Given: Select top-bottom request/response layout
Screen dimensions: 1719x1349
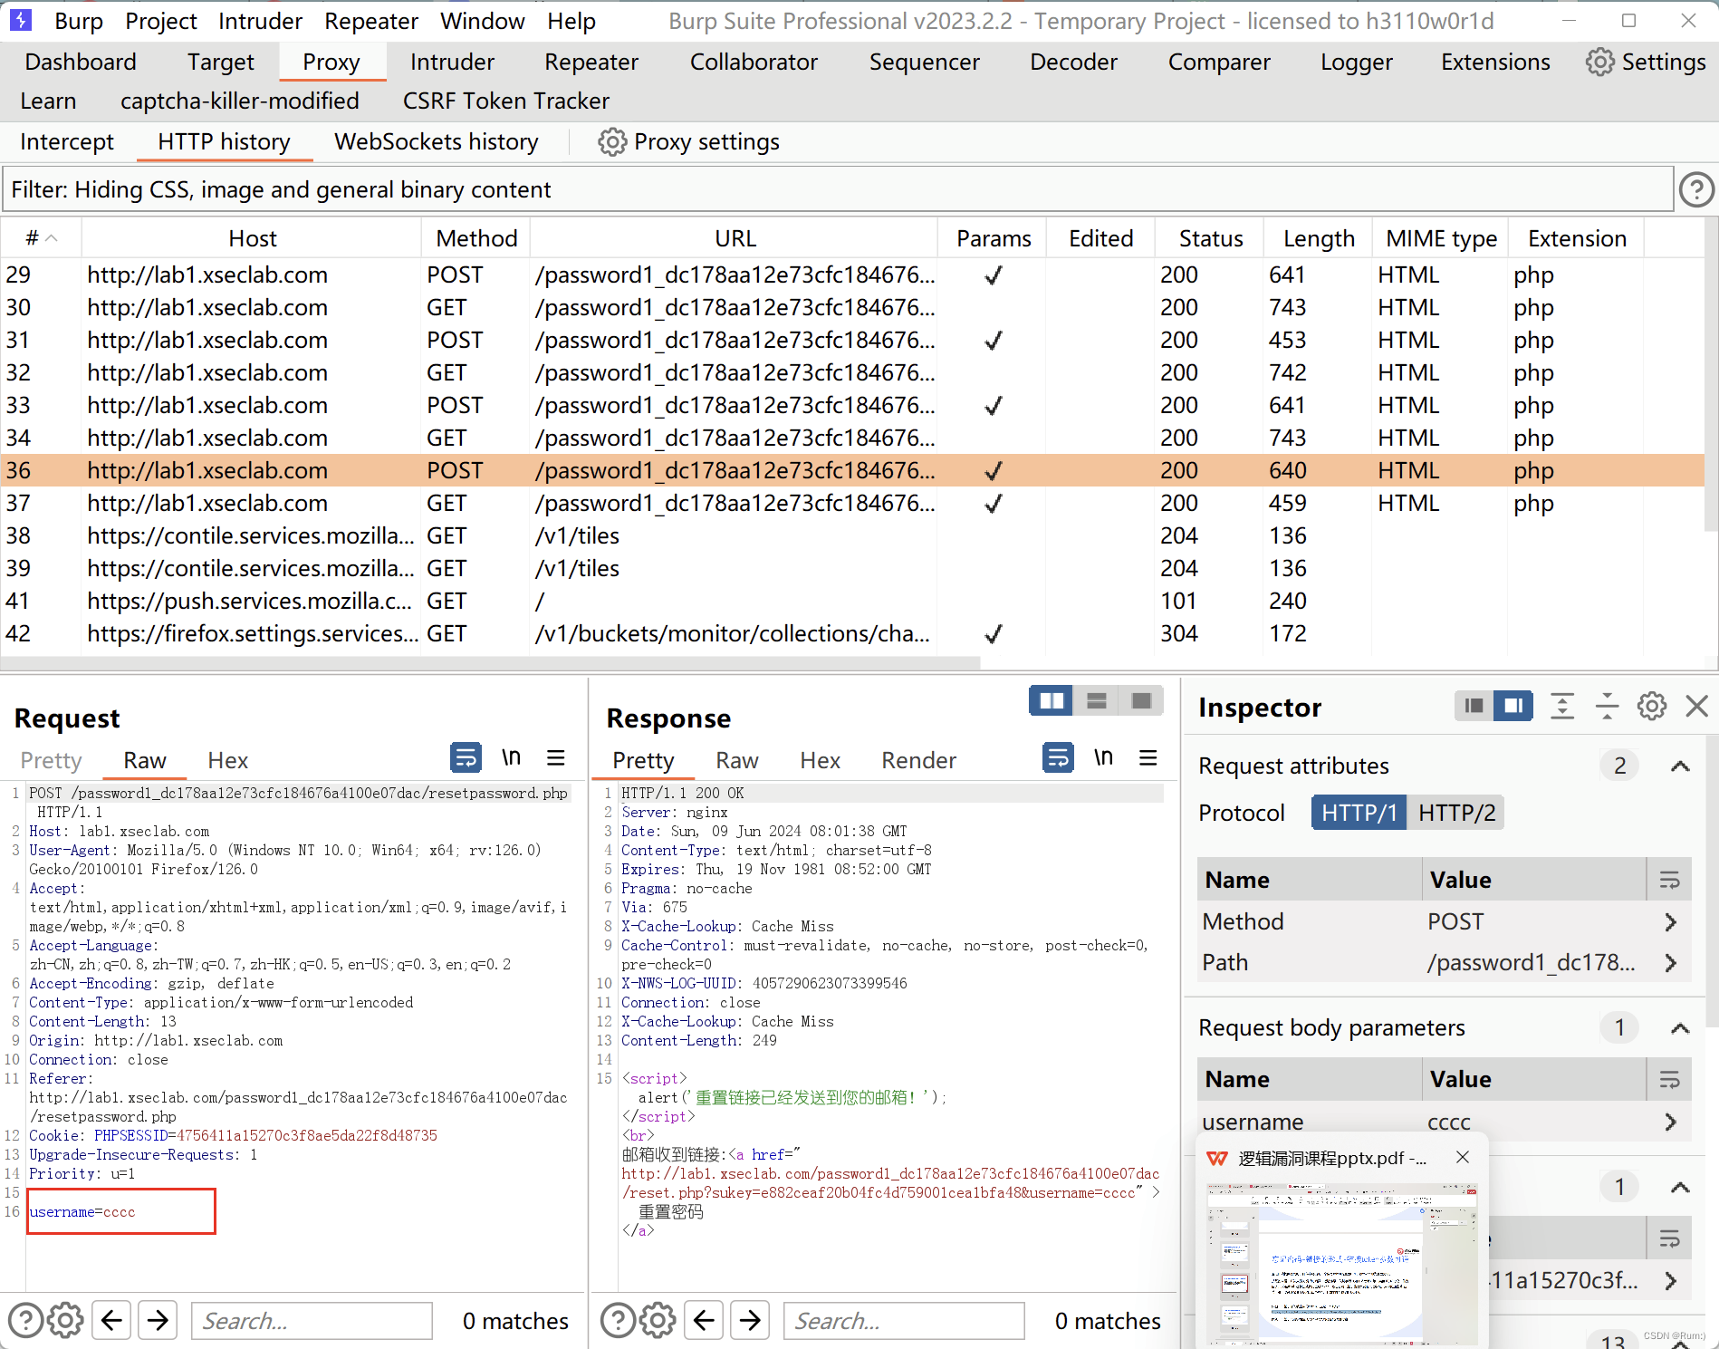Looking at the screenshot, I should click(x=1096, y=700).
